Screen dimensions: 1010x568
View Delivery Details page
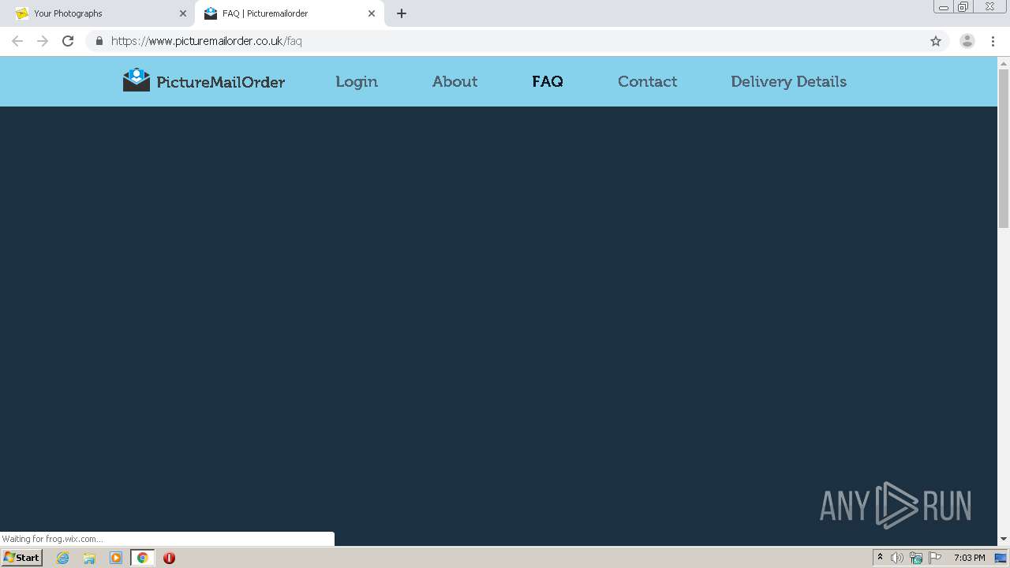788,81
